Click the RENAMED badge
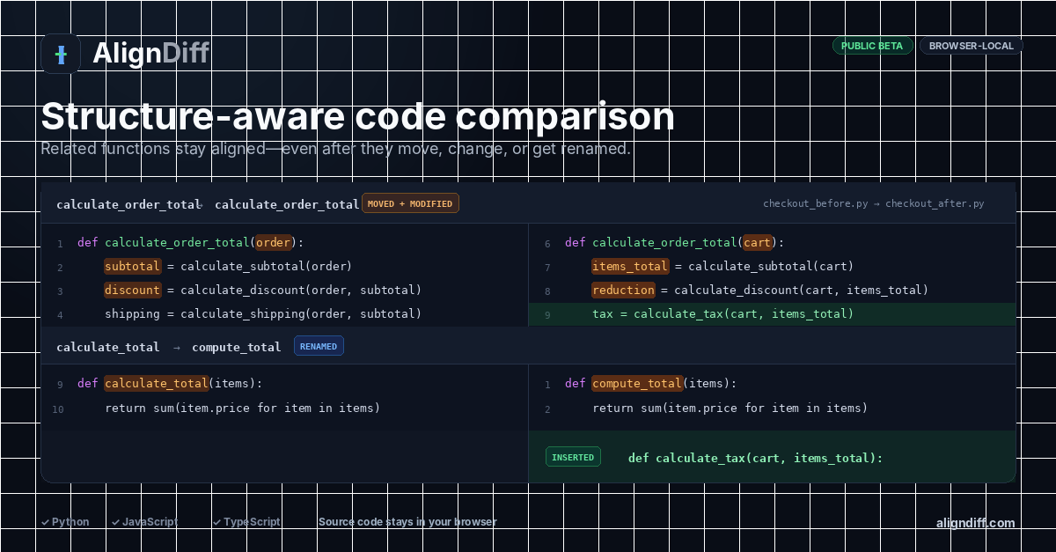Image resolution: width=1056 pixels, height=552 pixels. click(319, 346)
